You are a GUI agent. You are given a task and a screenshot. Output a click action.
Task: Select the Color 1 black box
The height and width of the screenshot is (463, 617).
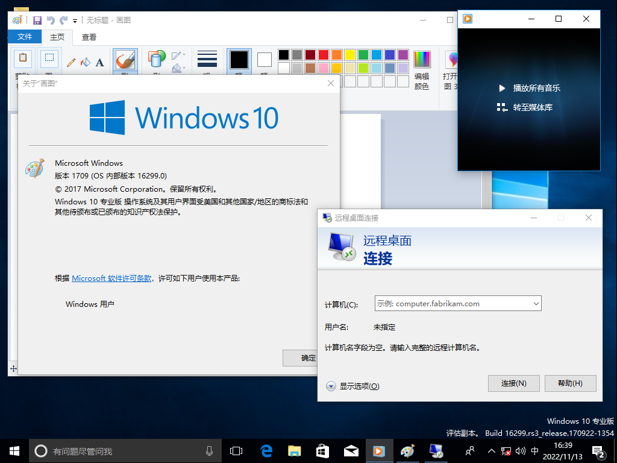click(x=239, y=60)
